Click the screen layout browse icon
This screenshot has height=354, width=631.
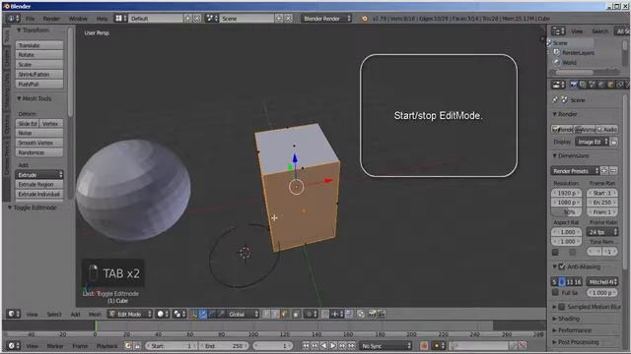(x=120, y=19)
